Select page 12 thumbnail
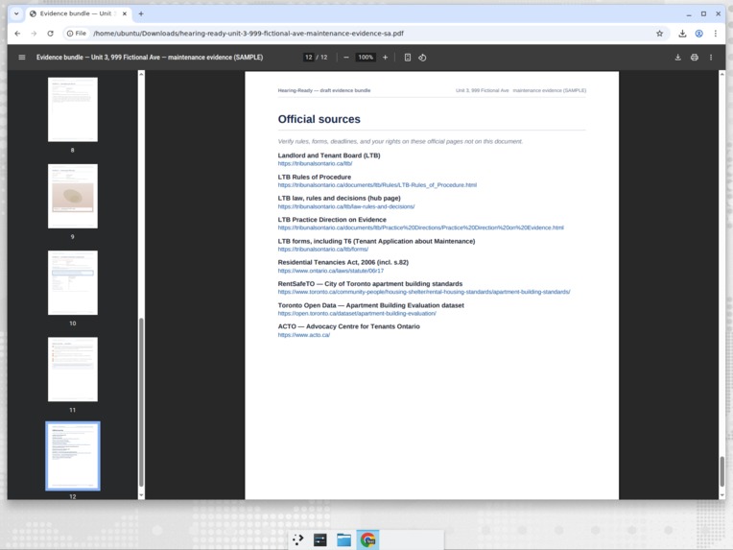Image resolution: width=733 pixels, height=550 pixels. click(73, 456)
